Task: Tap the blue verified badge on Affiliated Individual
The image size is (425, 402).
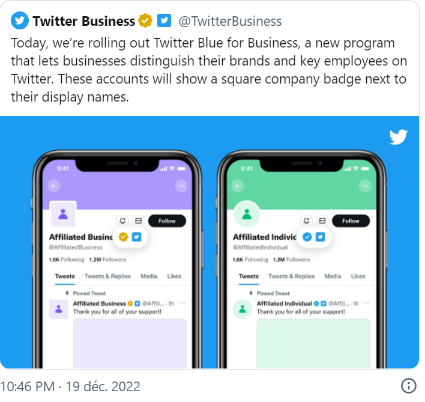Action: [x=307, y=237]
